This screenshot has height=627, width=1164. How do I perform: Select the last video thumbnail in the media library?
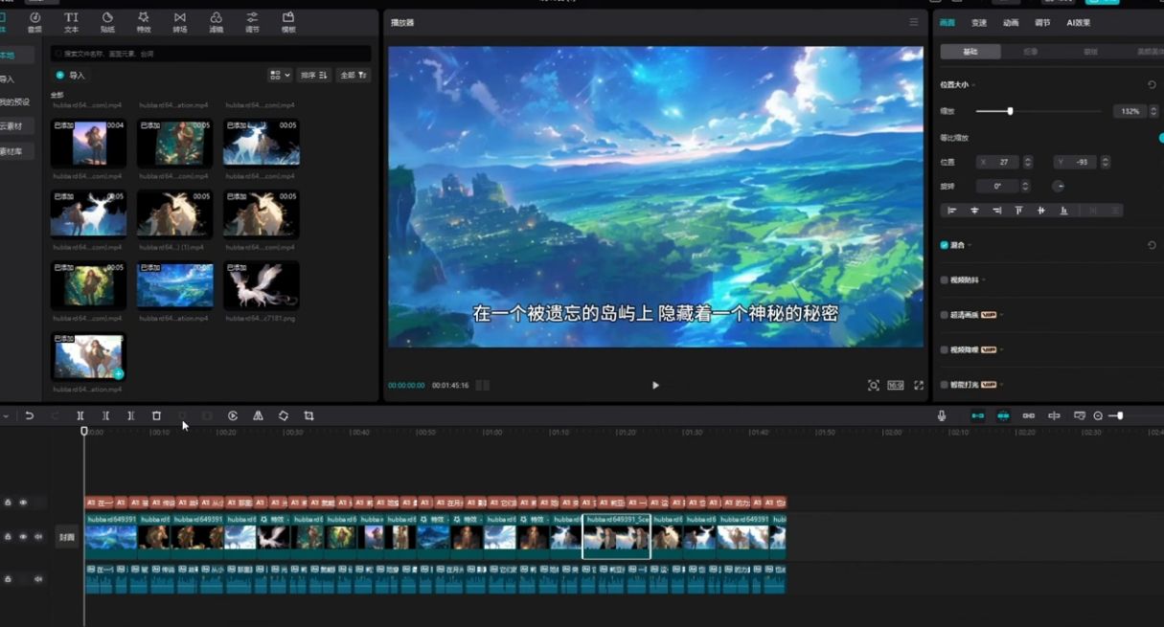[88, 355]
